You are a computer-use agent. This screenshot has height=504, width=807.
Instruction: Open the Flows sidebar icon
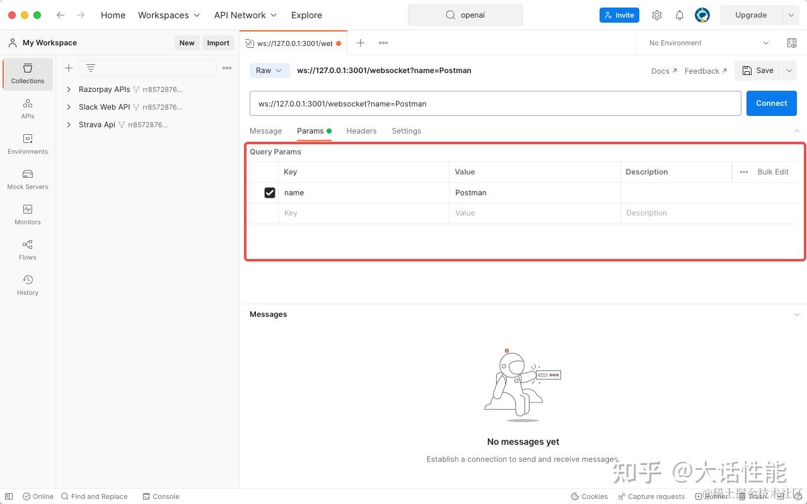coord(27,250)
